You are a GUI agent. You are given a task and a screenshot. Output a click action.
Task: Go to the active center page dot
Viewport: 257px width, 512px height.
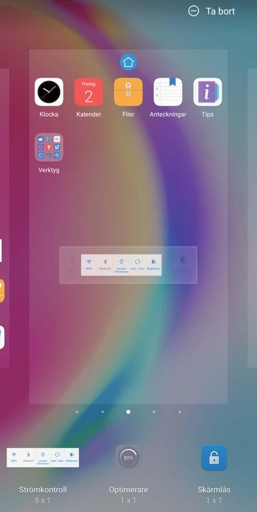coord(128,412)
